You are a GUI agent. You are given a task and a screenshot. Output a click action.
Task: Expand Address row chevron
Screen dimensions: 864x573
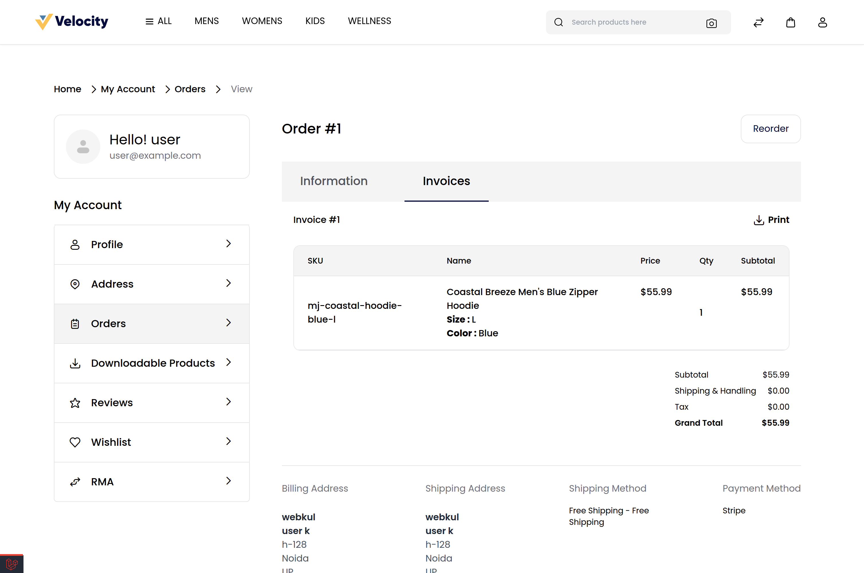click(x=228, y=283)
